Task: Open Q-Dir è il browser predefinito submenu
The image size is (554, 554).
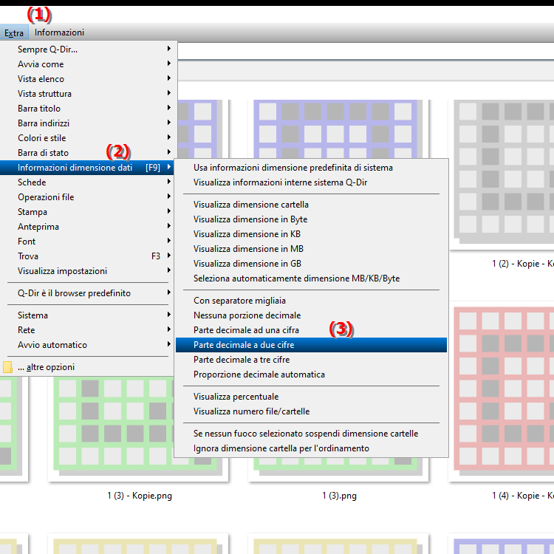Action: pyautogui.click(x=87, y=293)
